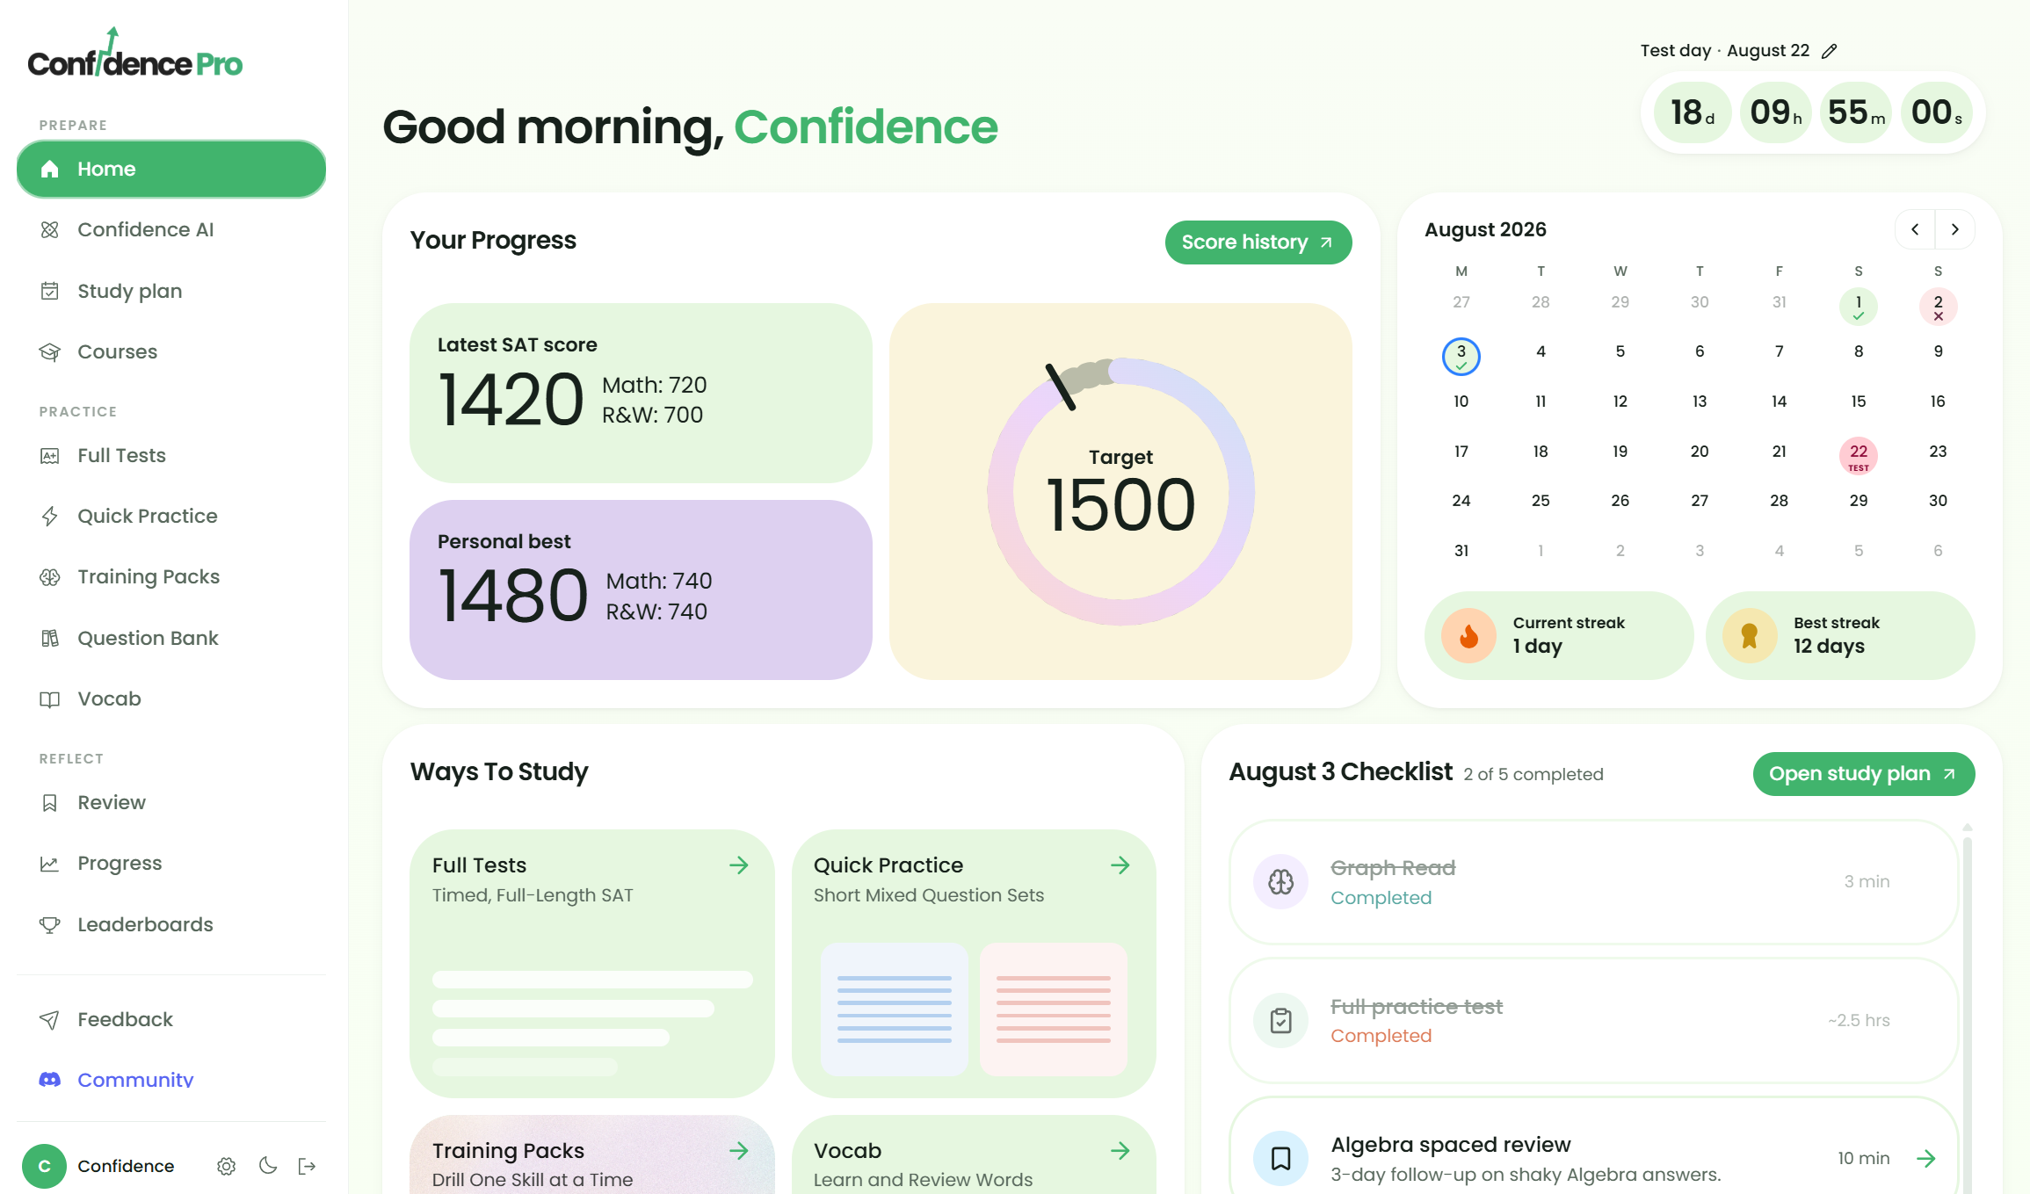Open Study plan in the sidebar
The height and width of the screenshot is (1194, 2030).
[x=171, y=291]
